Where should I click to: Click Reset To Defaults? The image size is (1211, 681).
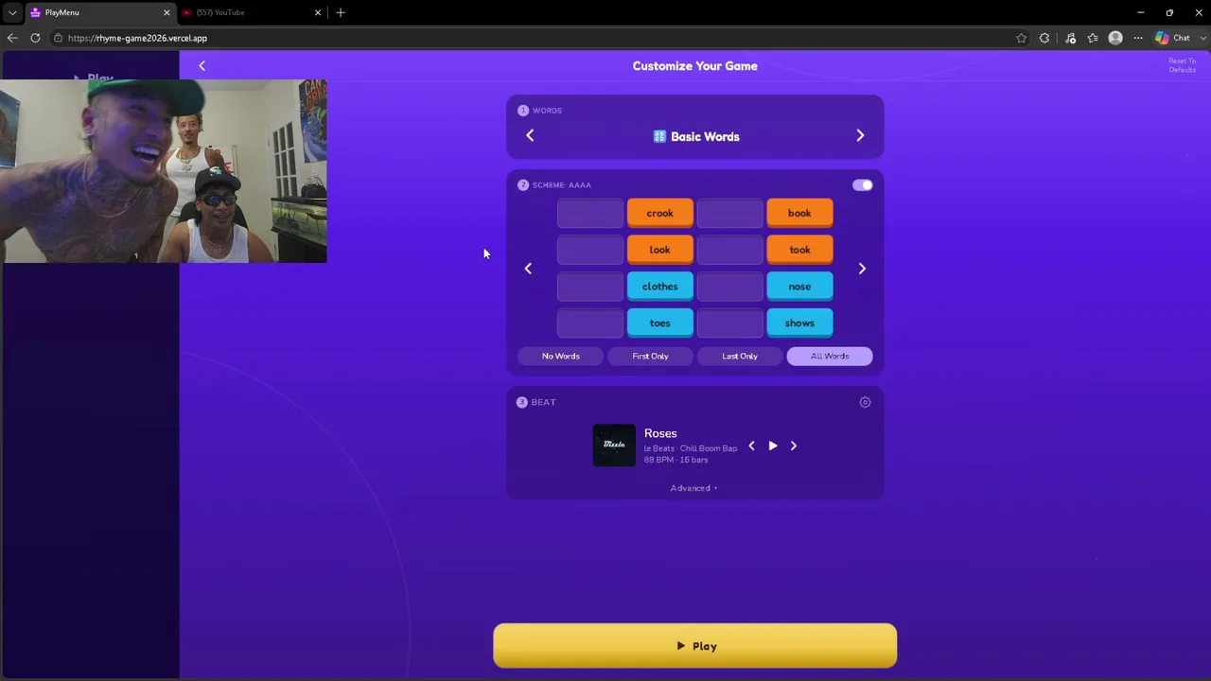[x=1182, y=65]
